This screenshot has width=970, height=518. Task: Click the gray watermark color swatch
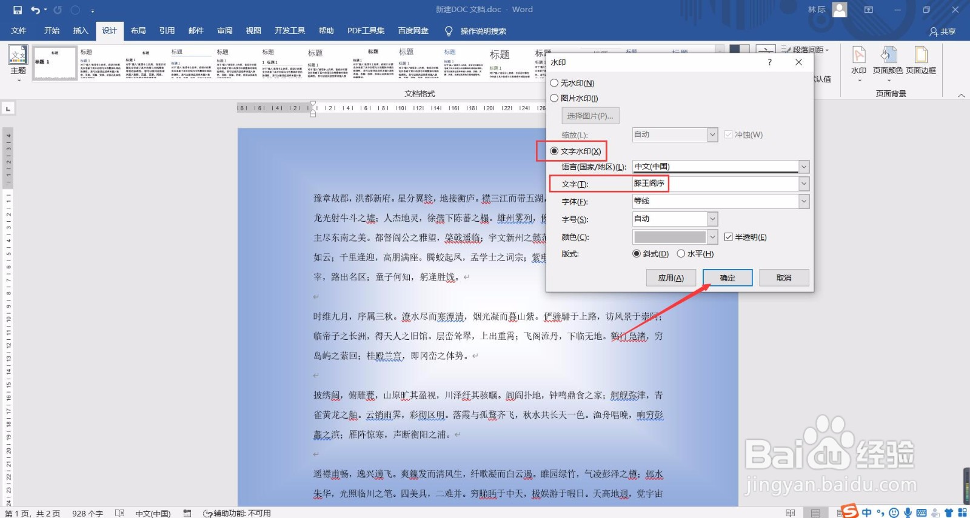(x=670, y=237)
